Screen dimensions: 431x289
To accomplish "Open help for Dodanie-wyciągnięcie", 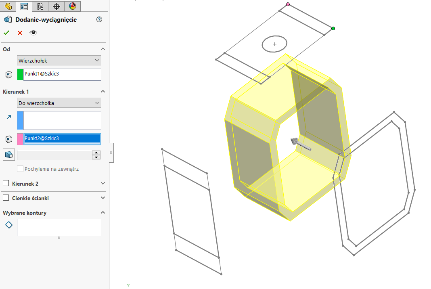I will pos(99,19).
